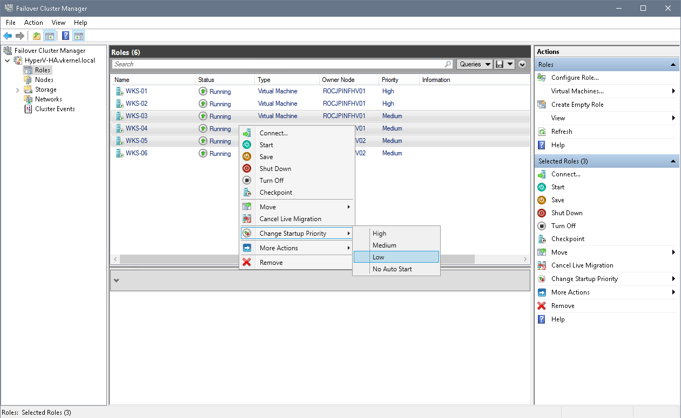This screenshot has width=681, height=418.
Task: Click the Show/Hide Action Pane toolbar icon
Action: click(79, 36)
